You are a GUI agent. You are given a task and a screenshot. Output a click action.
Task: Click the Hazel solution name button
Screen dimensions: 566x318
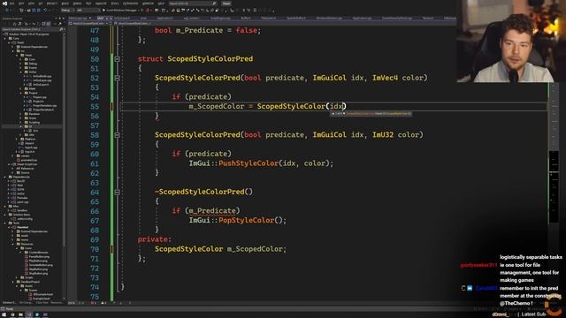(226, 4)
